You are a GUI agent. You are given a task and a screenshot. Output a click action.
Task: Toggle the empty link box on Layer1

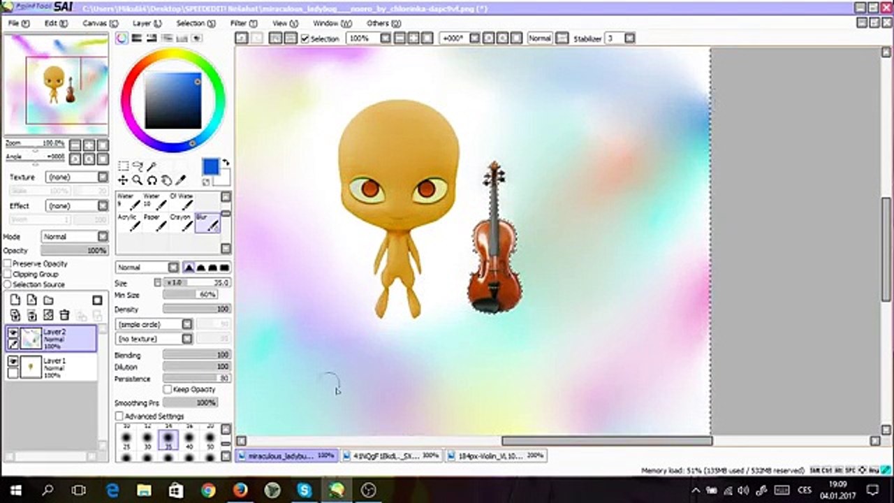point(13,372)
